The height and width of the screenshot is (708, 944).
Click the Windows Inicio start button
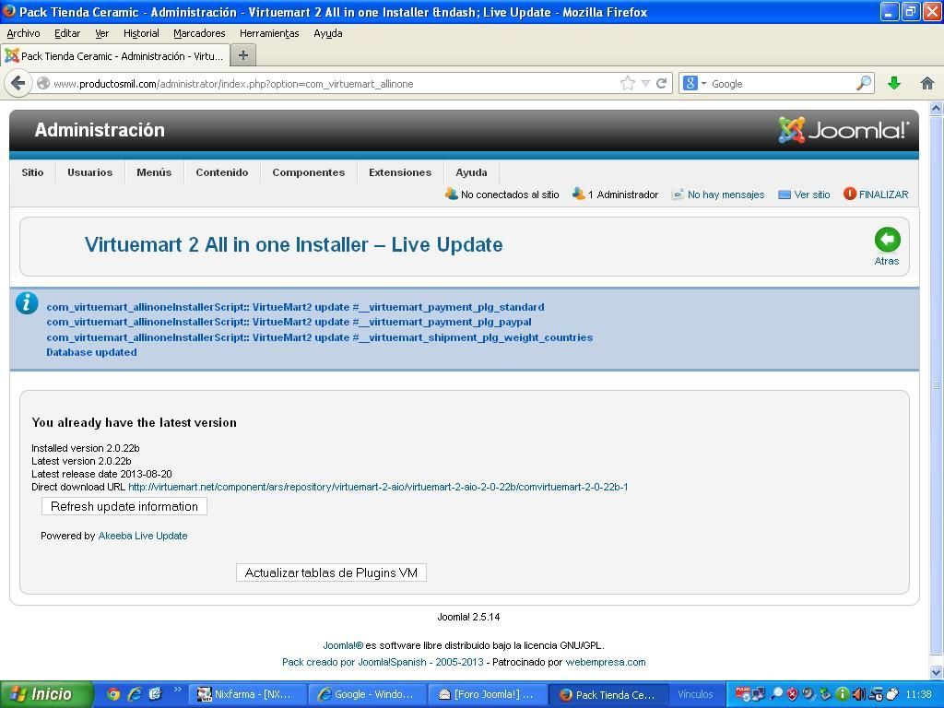click(x=47, y=694)
